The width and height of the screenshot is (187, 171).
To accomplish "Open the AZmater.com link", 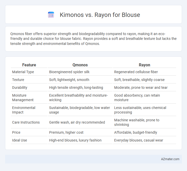I will [170, 159].
